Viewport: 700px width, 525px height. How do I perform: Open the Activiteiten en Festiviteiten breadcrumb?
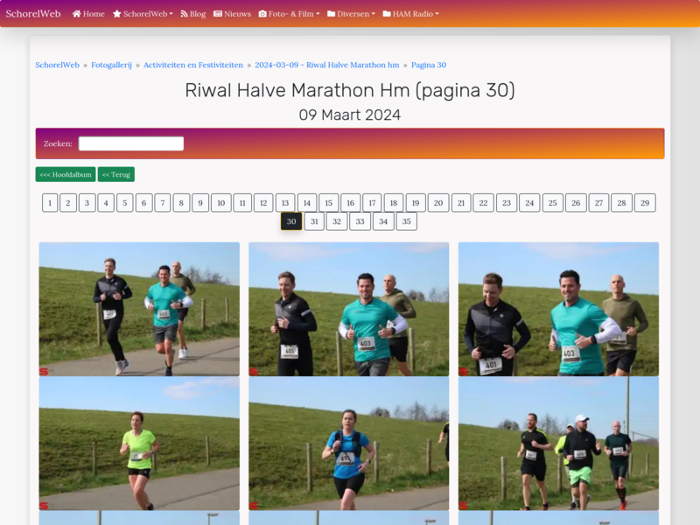(x=193, y=65)
